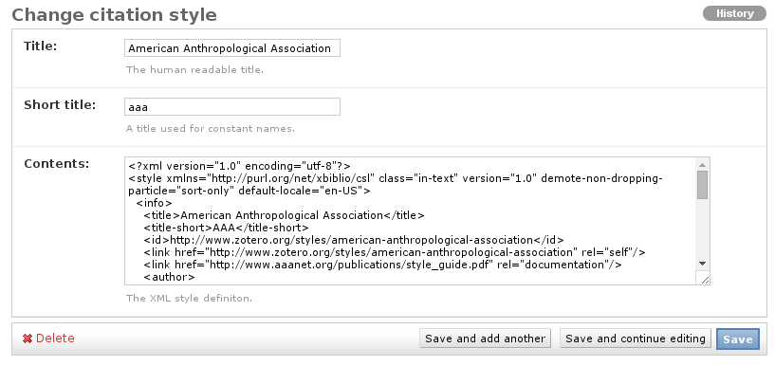
Task: Click the Change citation style heading
Action: tap(114, 14)
